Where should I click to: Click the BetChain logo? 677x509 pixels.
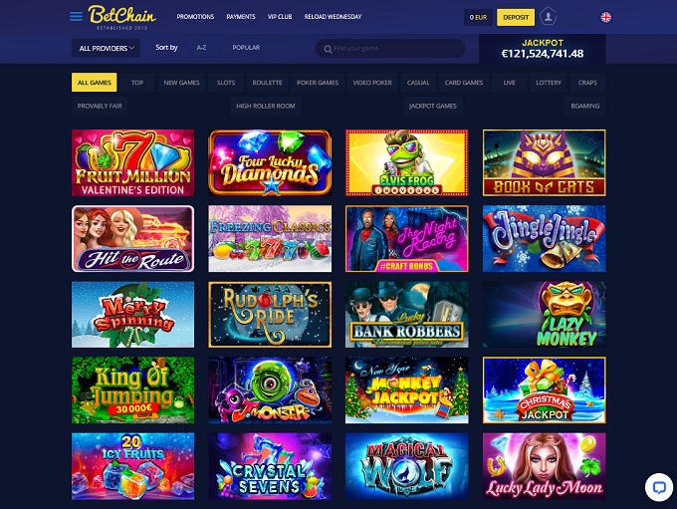[x=121, y=17]
